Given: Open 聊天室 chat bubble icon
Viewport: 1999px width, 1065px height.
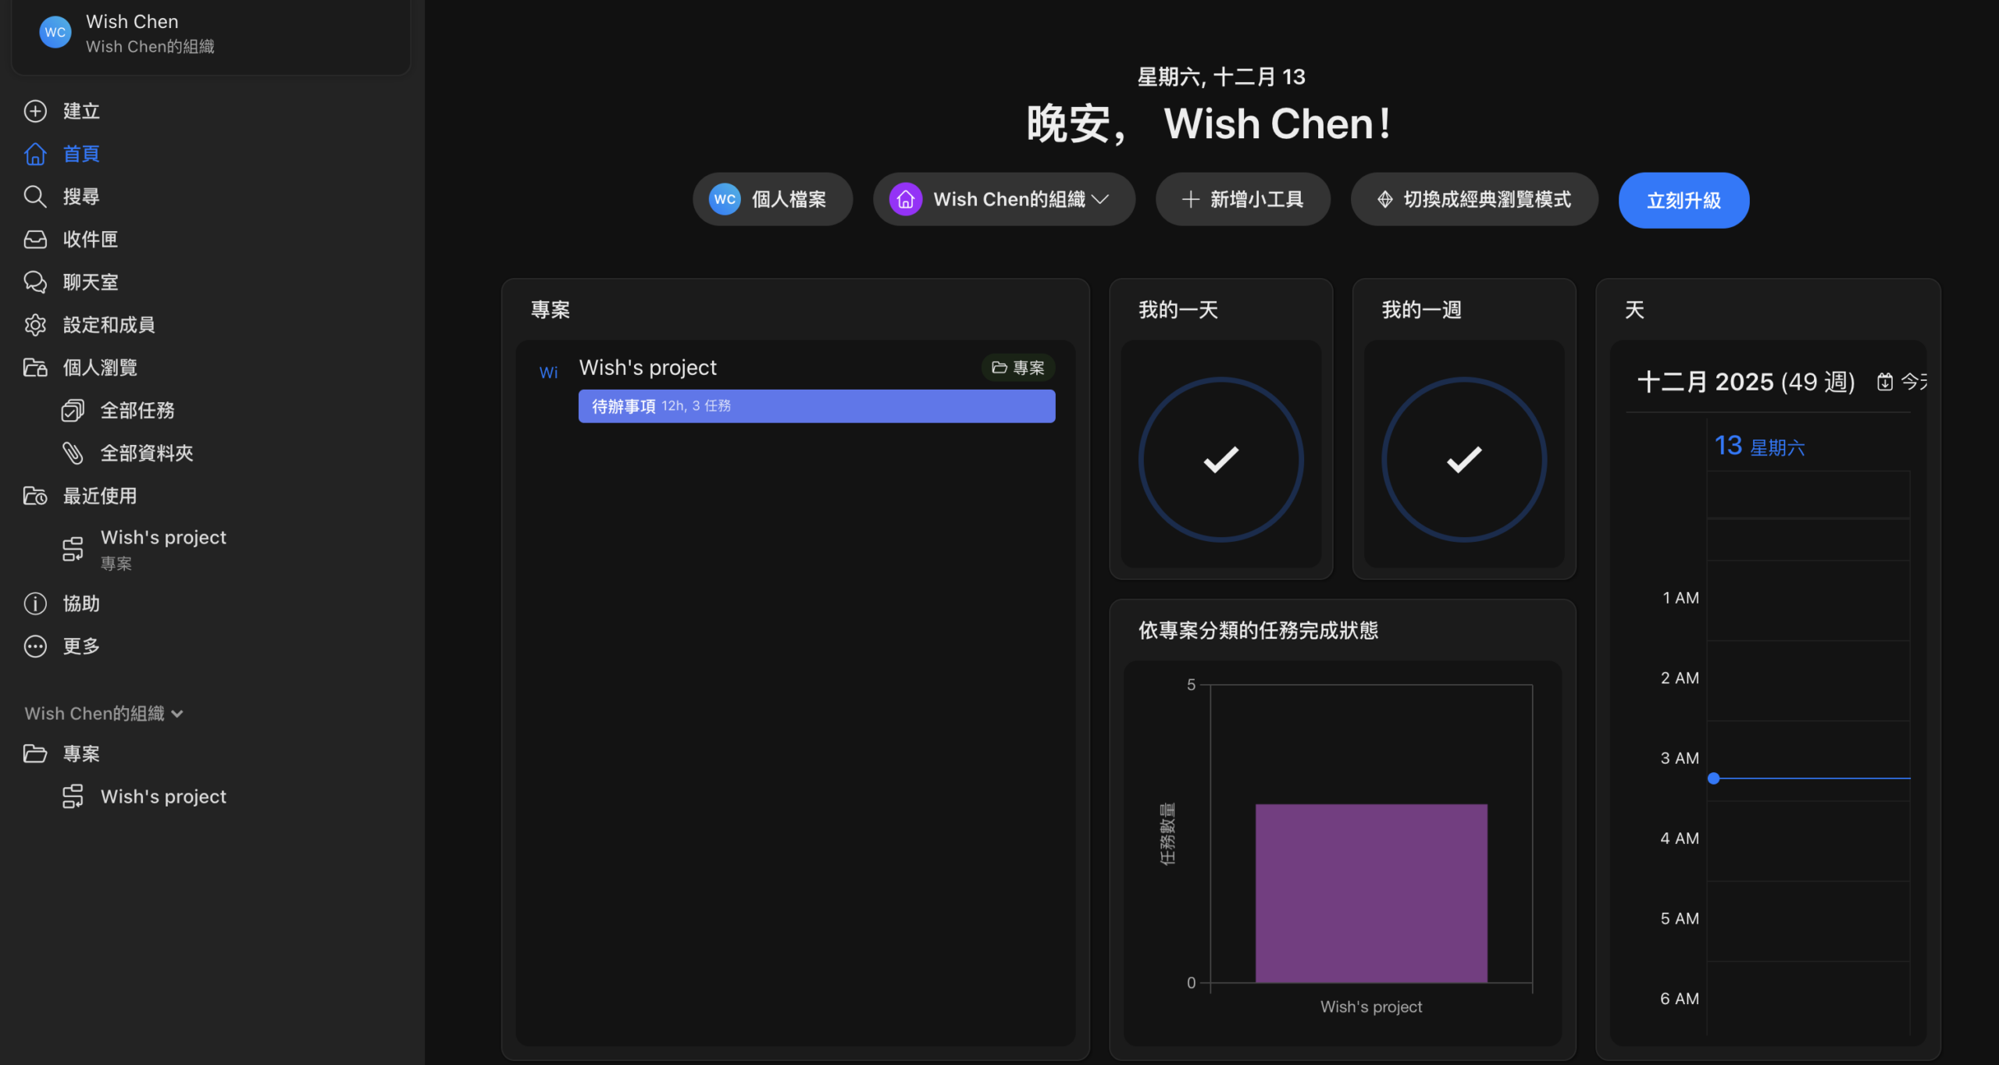Looking at the screenshot, I should tap(35, 282).
